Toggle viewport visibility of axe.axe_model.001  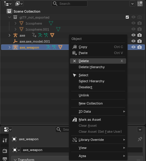(133, 41)
